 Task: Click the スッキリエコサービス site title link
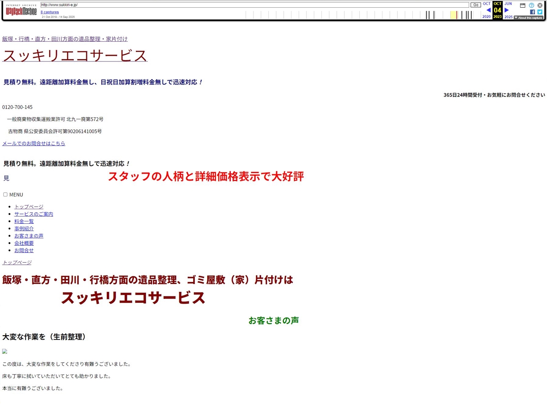[75, 56]
